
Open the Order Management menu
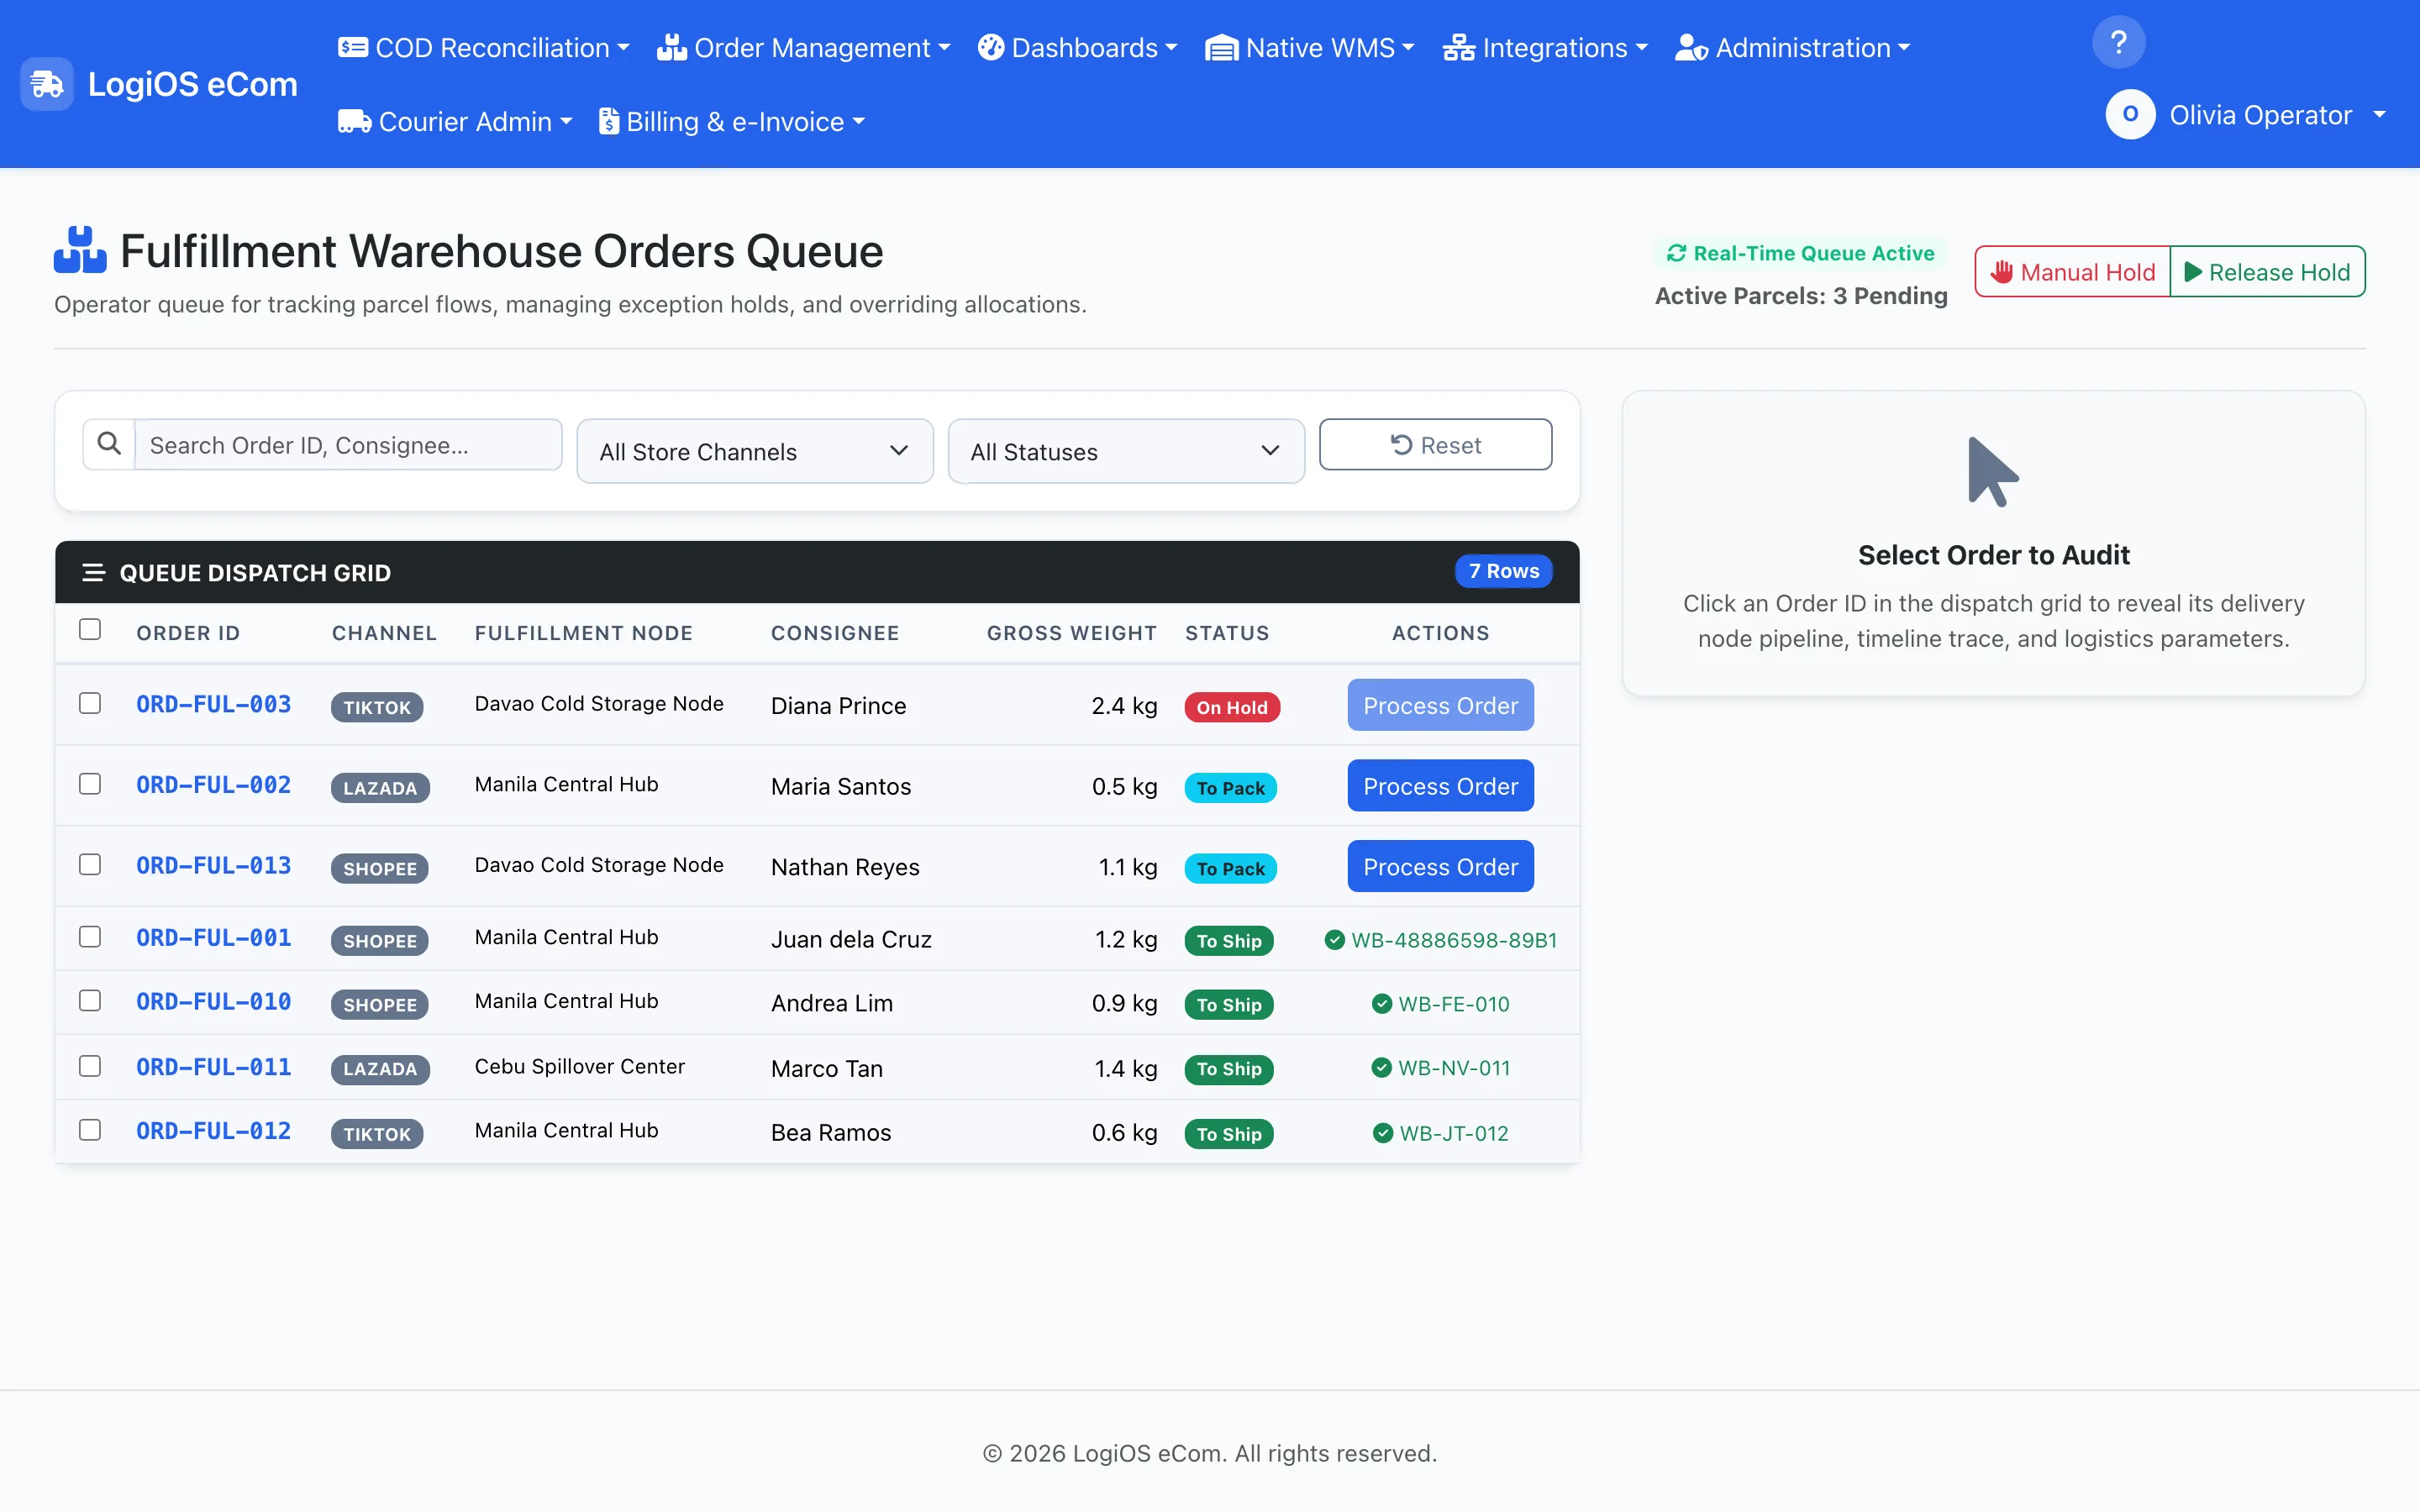(x=804, y=48)
